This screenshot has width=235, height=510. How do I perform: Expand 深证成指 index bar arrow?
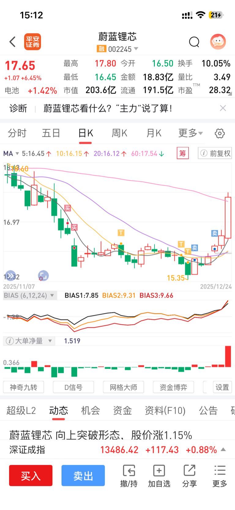pos(223,450)
